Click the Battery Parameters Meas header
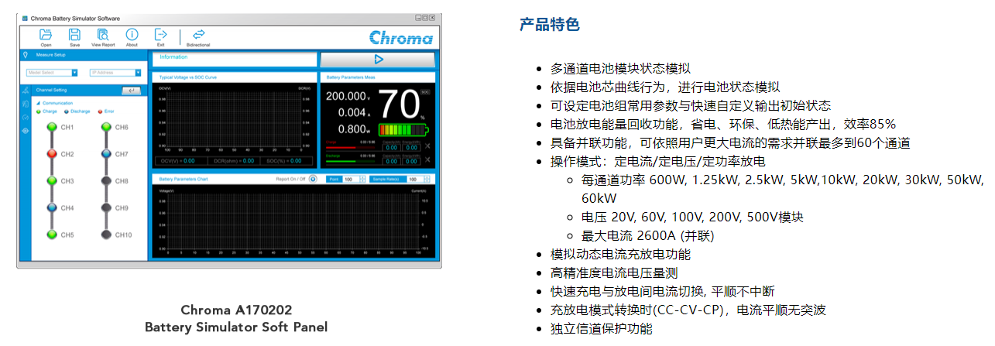This screenshot has width=995, height=346. (x=378, y=77)
